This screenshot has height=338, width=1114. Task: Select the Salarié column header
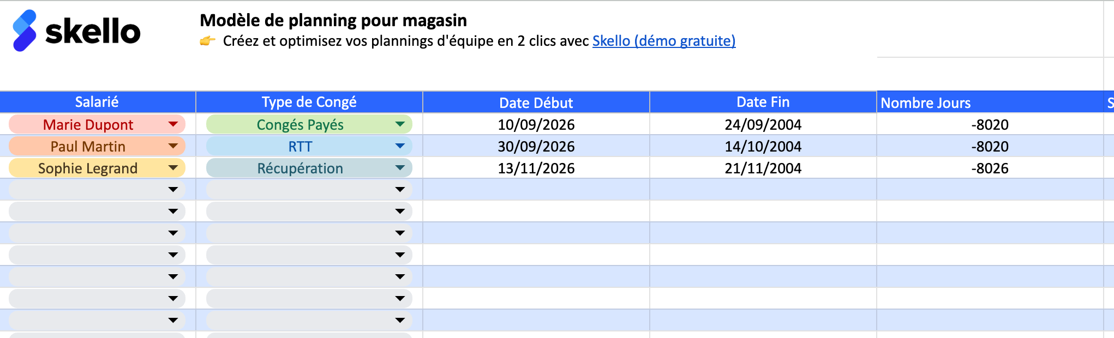[97, 101]
